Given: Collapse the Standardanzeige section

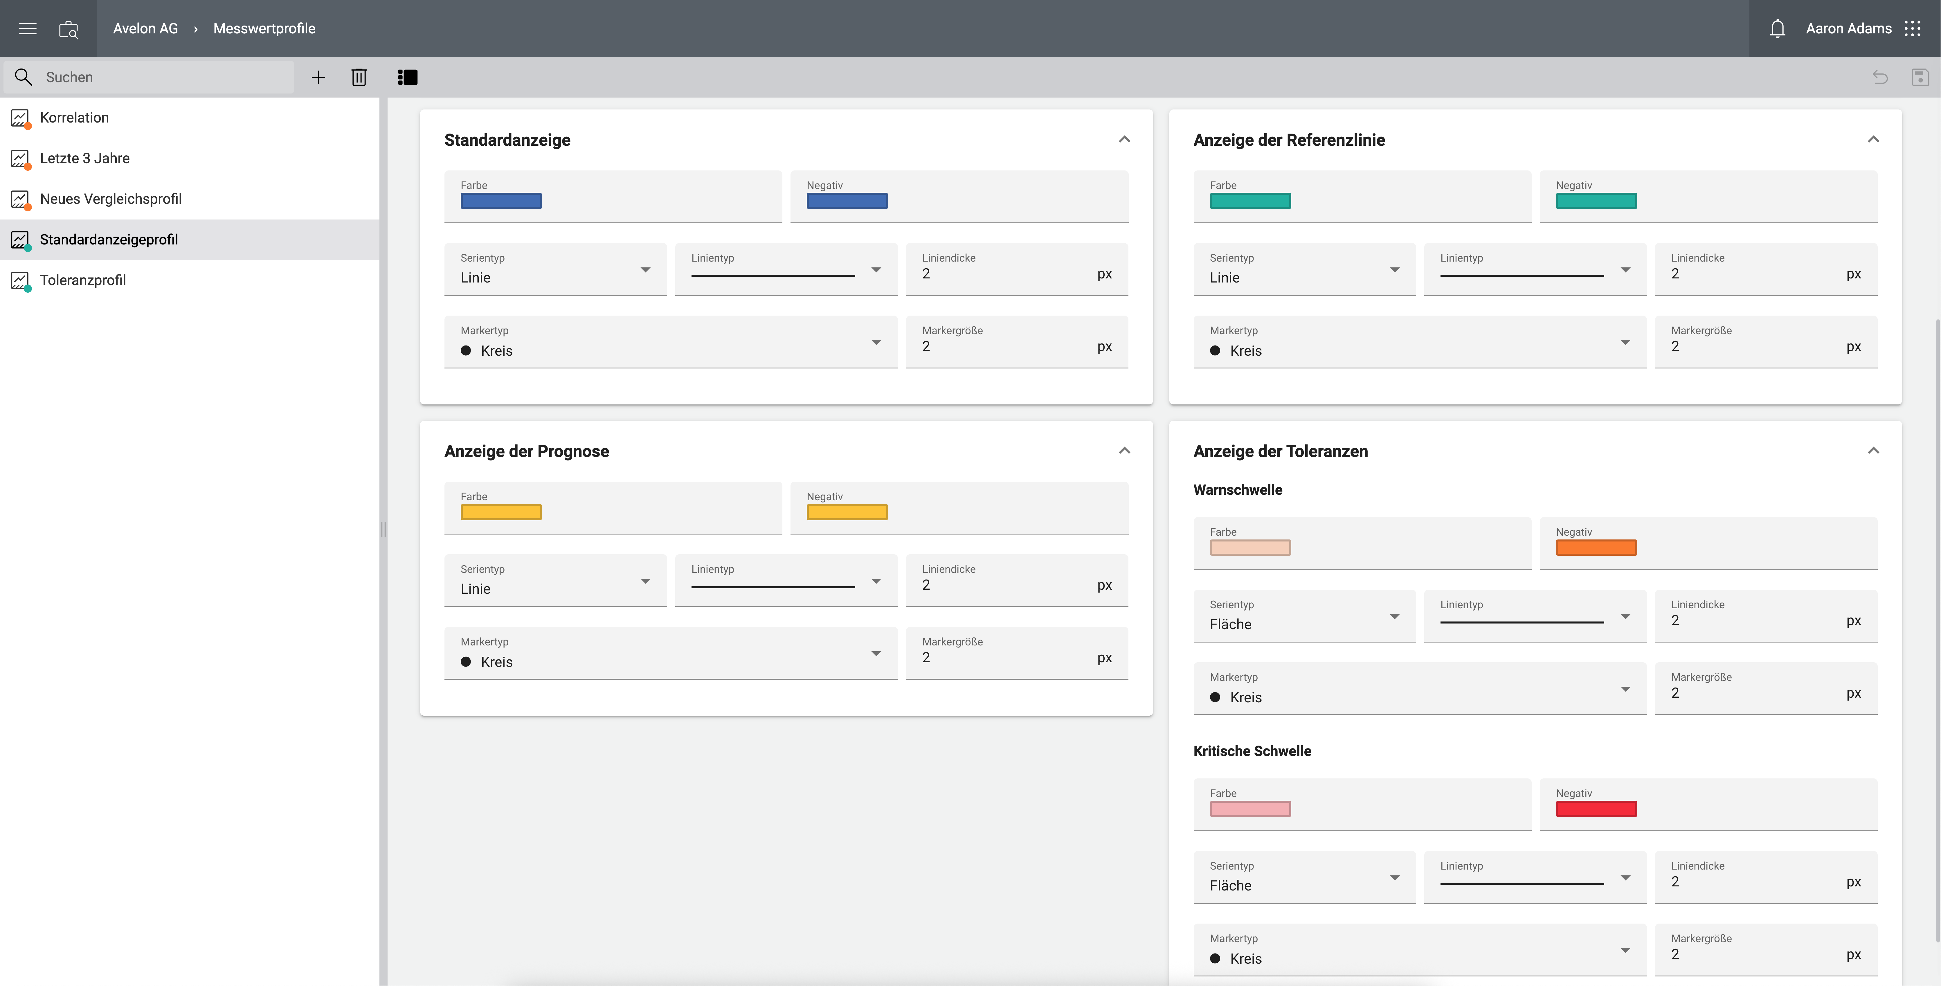Looking at the screenshot, I should [1124, 139].
